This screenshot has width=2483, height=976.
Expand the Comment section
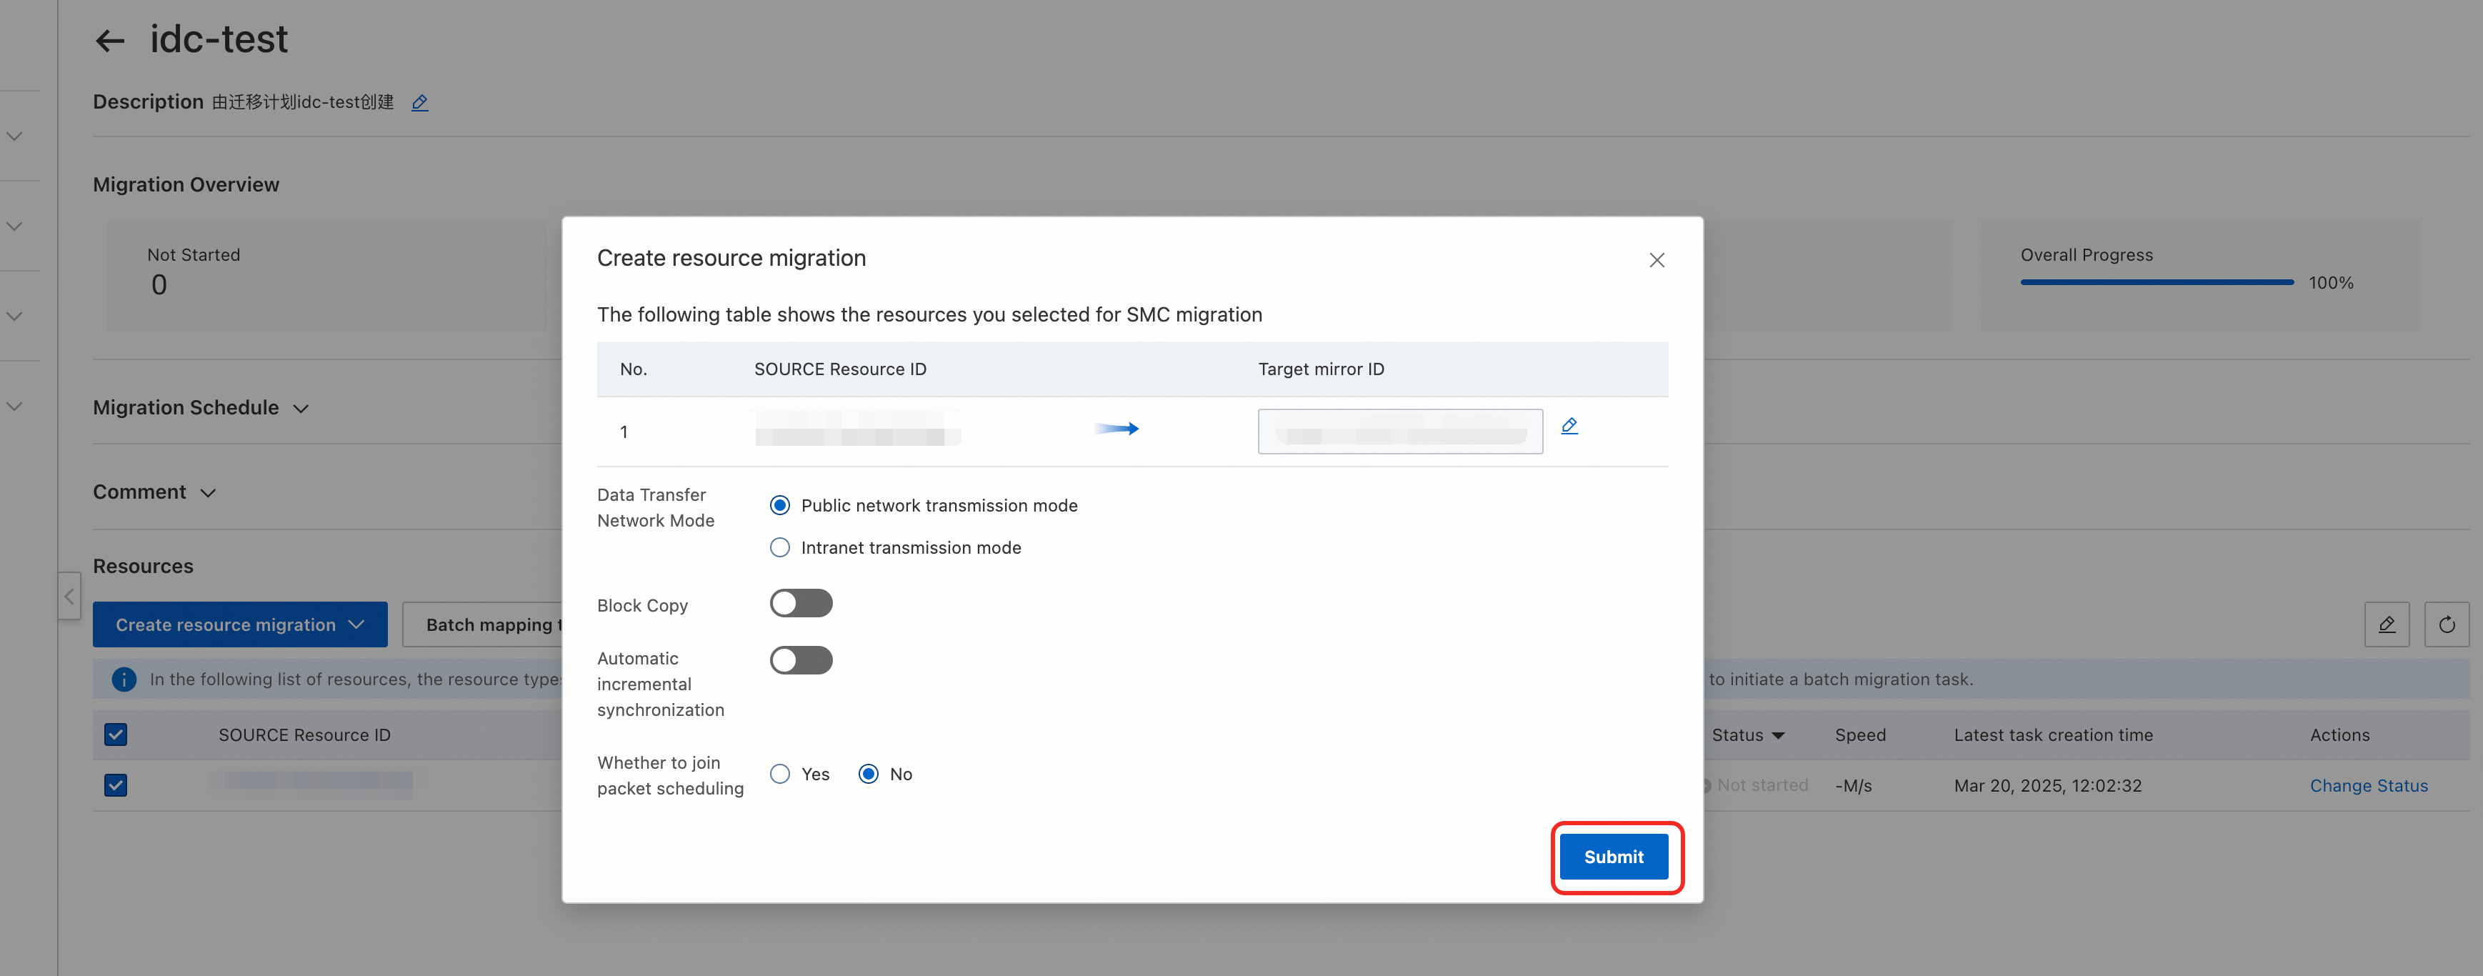point(208,493)
